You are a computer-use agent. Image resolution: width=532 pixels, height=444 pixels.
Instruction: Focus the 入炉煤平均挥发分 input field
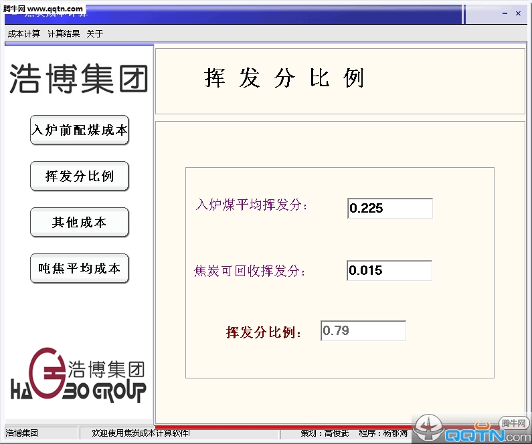[x=390, y=208]
